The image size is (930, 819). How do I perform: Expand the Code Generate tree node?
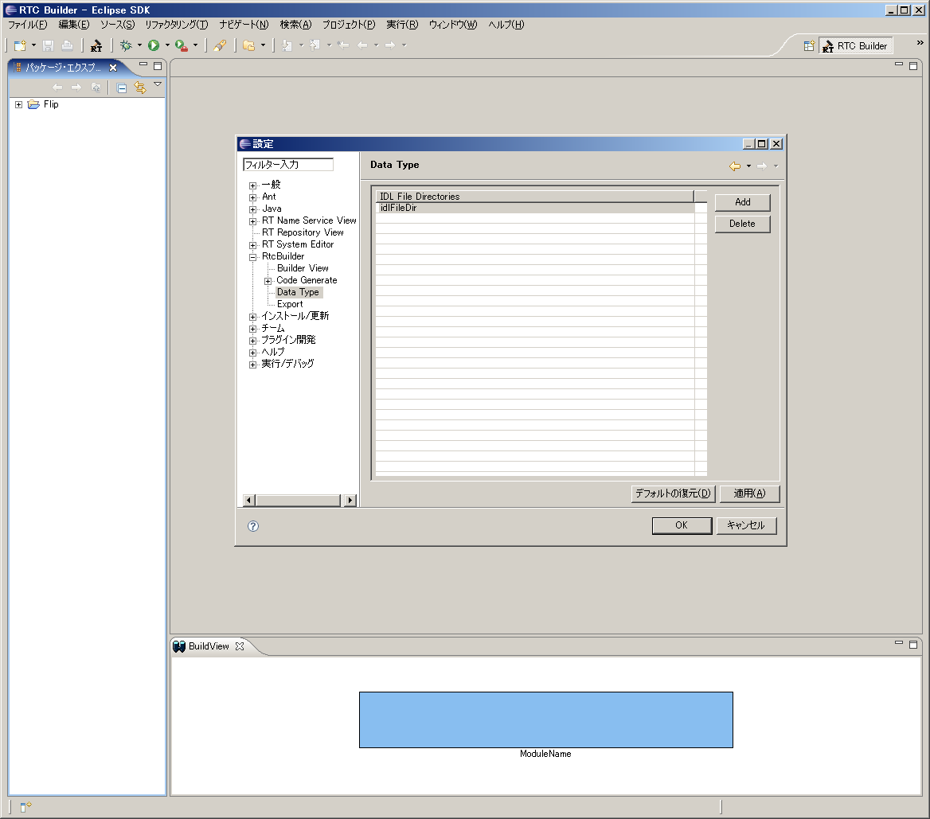[x=269, y=280]
